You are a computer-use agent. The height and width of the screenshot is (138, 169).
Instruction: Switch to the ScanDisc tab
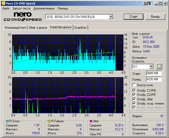tap(80, 27)
